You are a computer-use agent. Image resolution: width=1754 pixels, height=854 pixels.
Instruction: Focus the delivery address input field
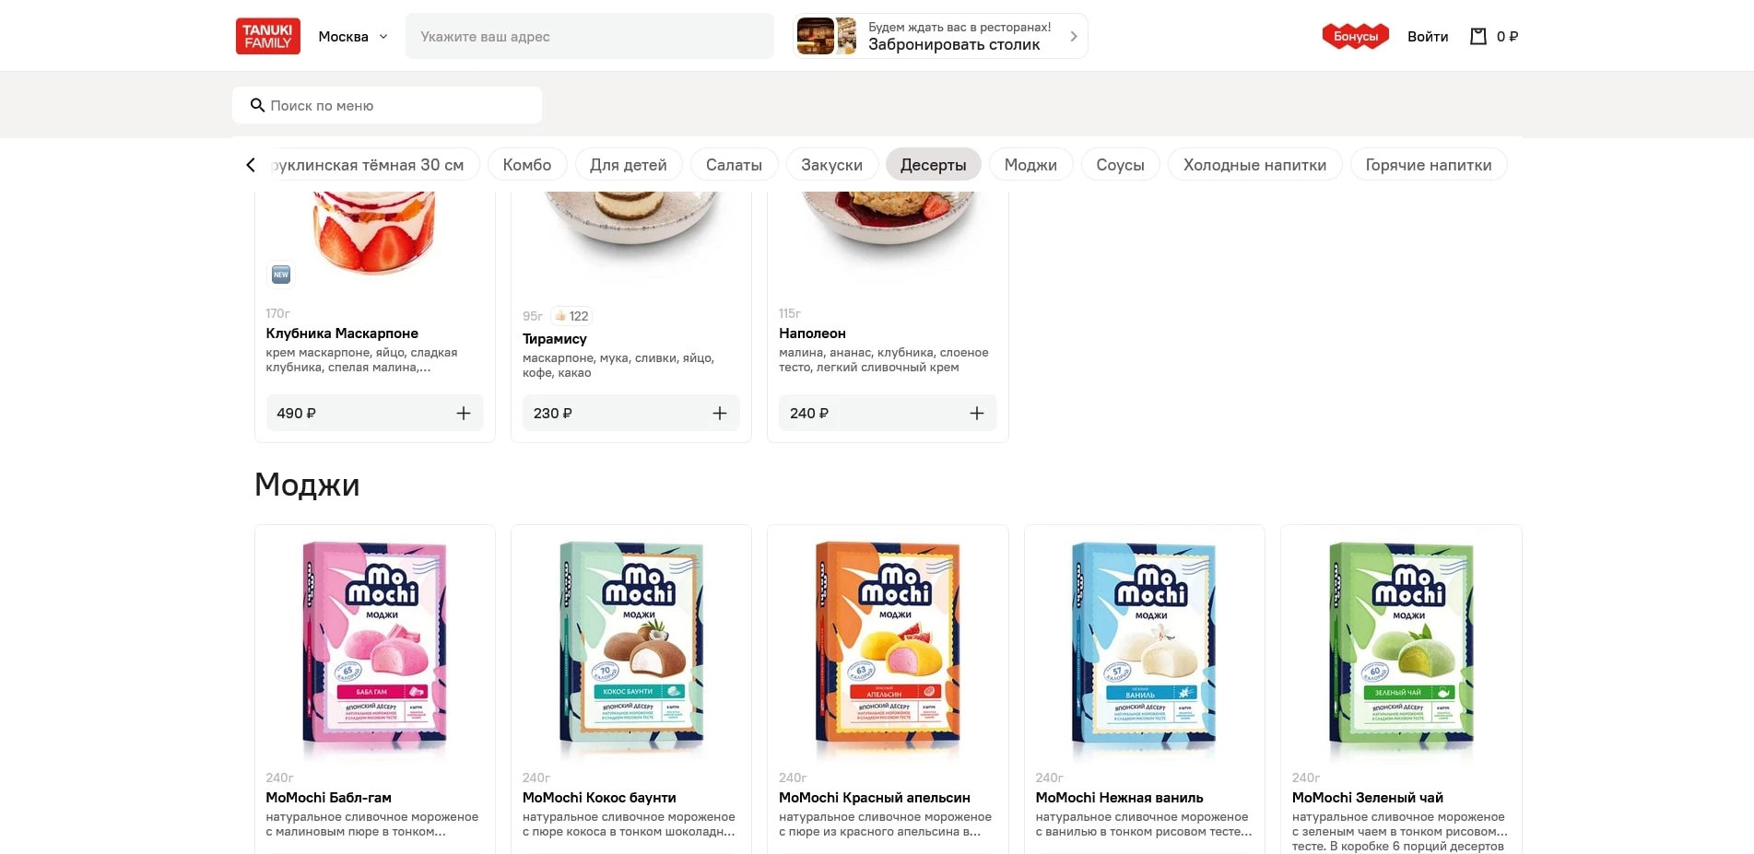[589, 37]
